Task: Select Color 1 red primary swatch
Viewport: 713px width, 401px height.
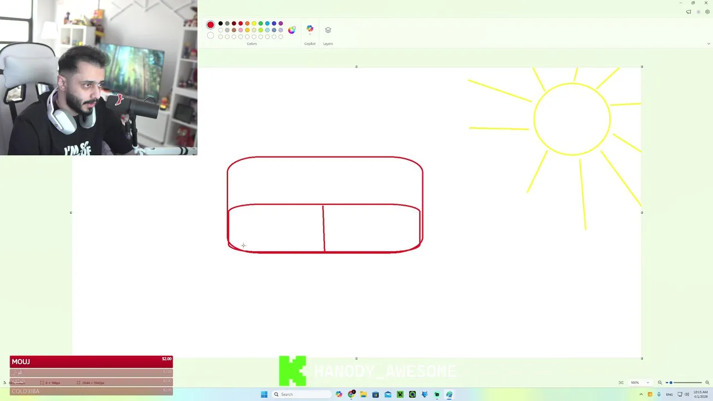Action: click(211, 25)
